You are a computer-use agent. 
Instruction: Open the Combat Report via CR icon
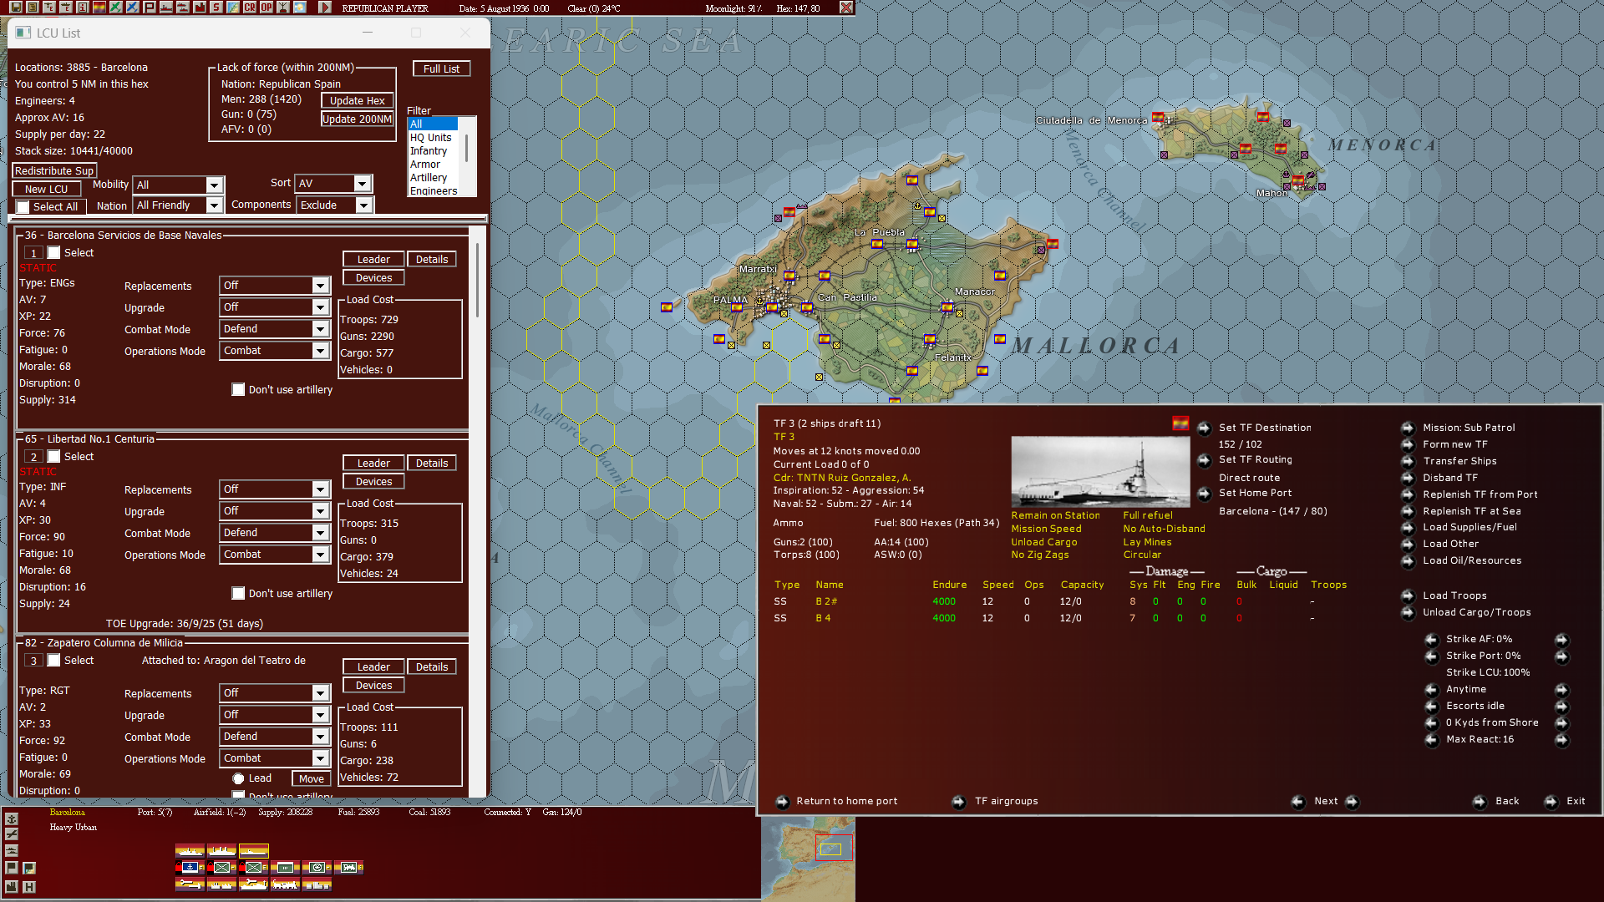[248, 8]
